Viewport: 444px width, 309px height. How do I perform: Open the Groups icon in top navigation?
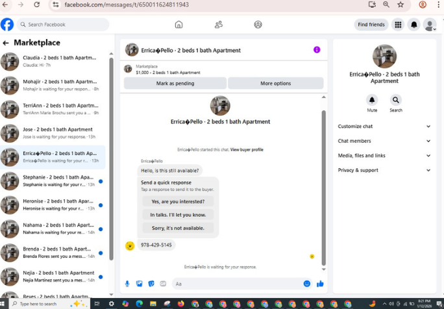click(258, 25)
